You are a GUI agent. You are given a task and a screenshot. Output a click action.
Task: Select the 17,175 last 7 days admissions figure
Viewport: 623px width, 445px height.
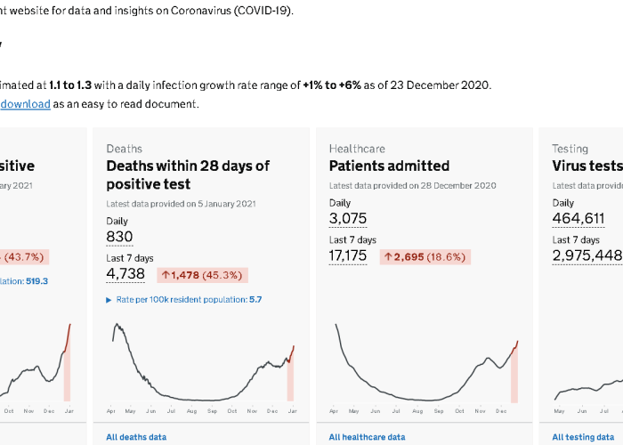tap(348, 255)
